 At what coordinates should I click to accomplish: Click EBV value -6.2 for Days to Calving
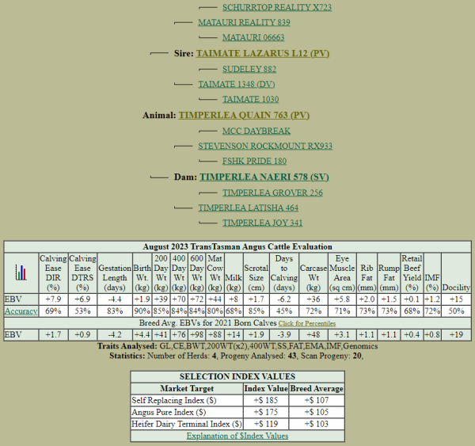284,299
